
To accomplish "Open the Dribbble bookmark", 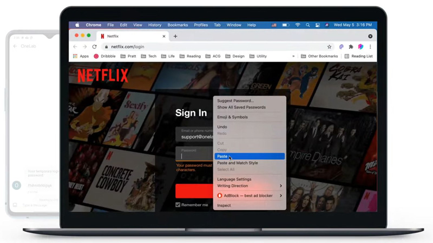I will tap(104, 56).
